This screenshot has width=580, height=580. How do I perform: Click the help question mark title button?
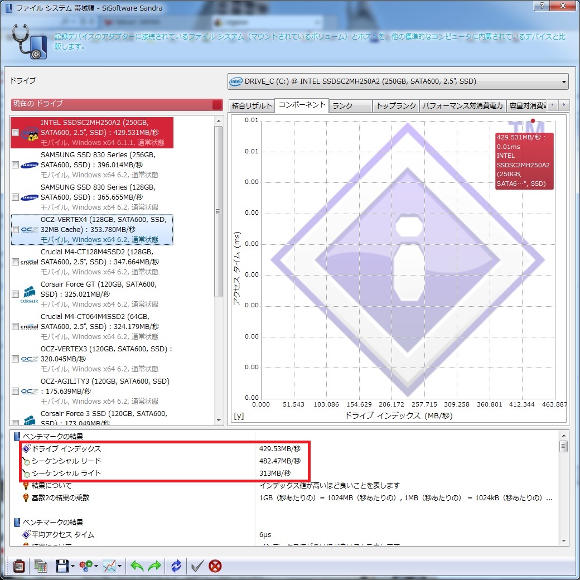point(542,6)
